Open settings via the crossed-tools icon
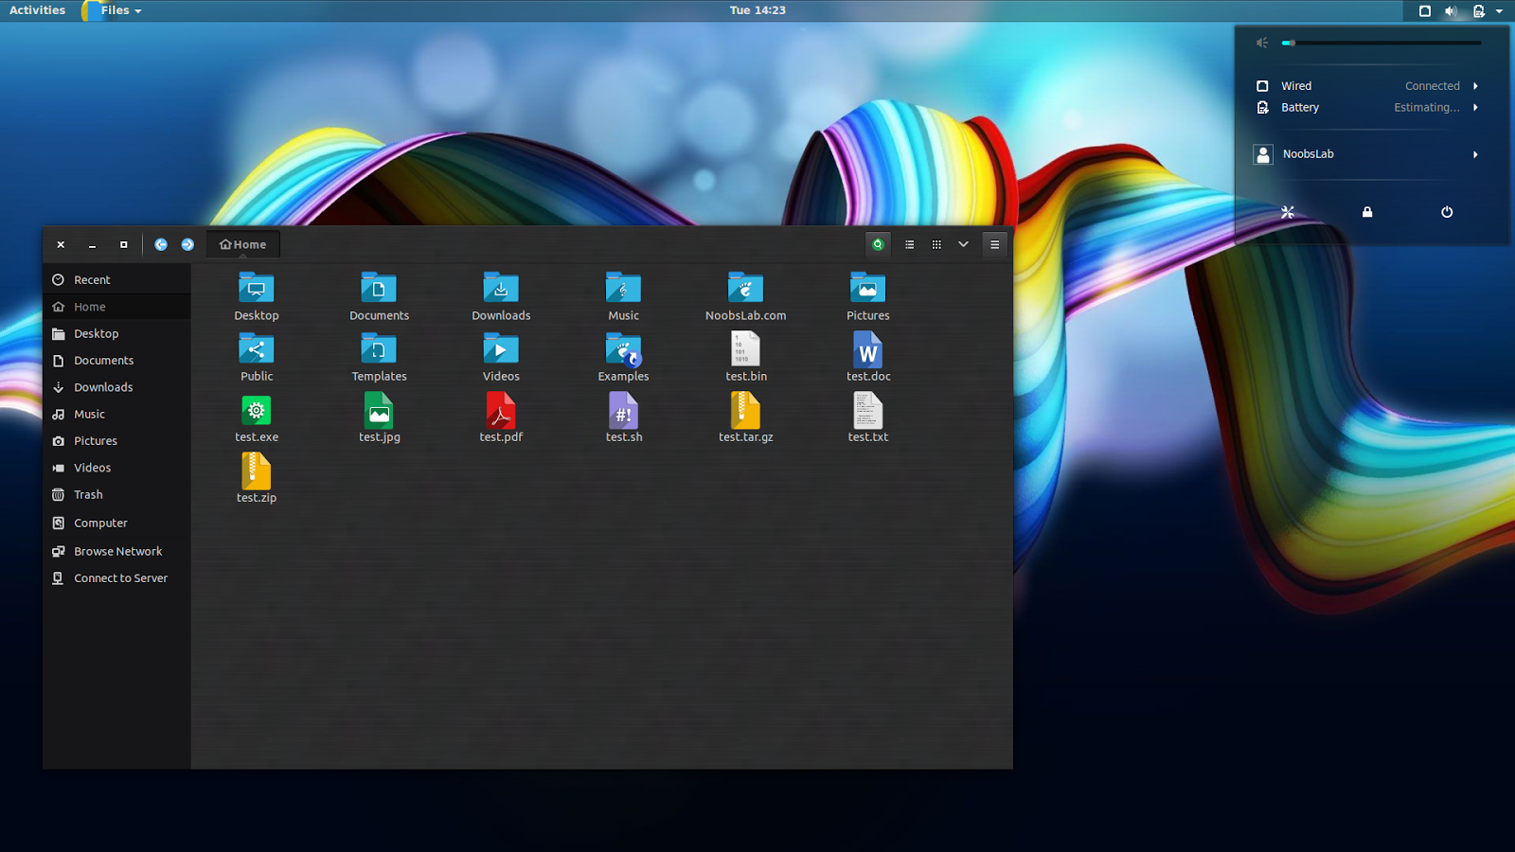This screenshot has height=852, width=1515. click(1288, 212)
